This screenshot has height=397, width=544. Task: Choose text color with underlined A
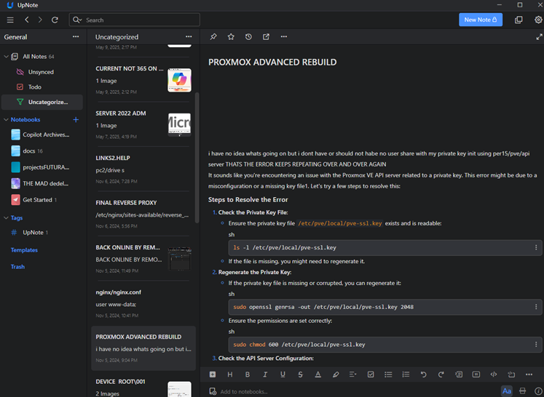(x=318, y=374)
